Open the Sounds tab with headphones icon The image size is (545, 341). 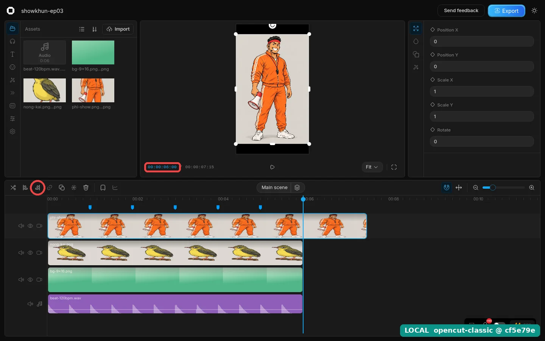click(x=12, y=41)
